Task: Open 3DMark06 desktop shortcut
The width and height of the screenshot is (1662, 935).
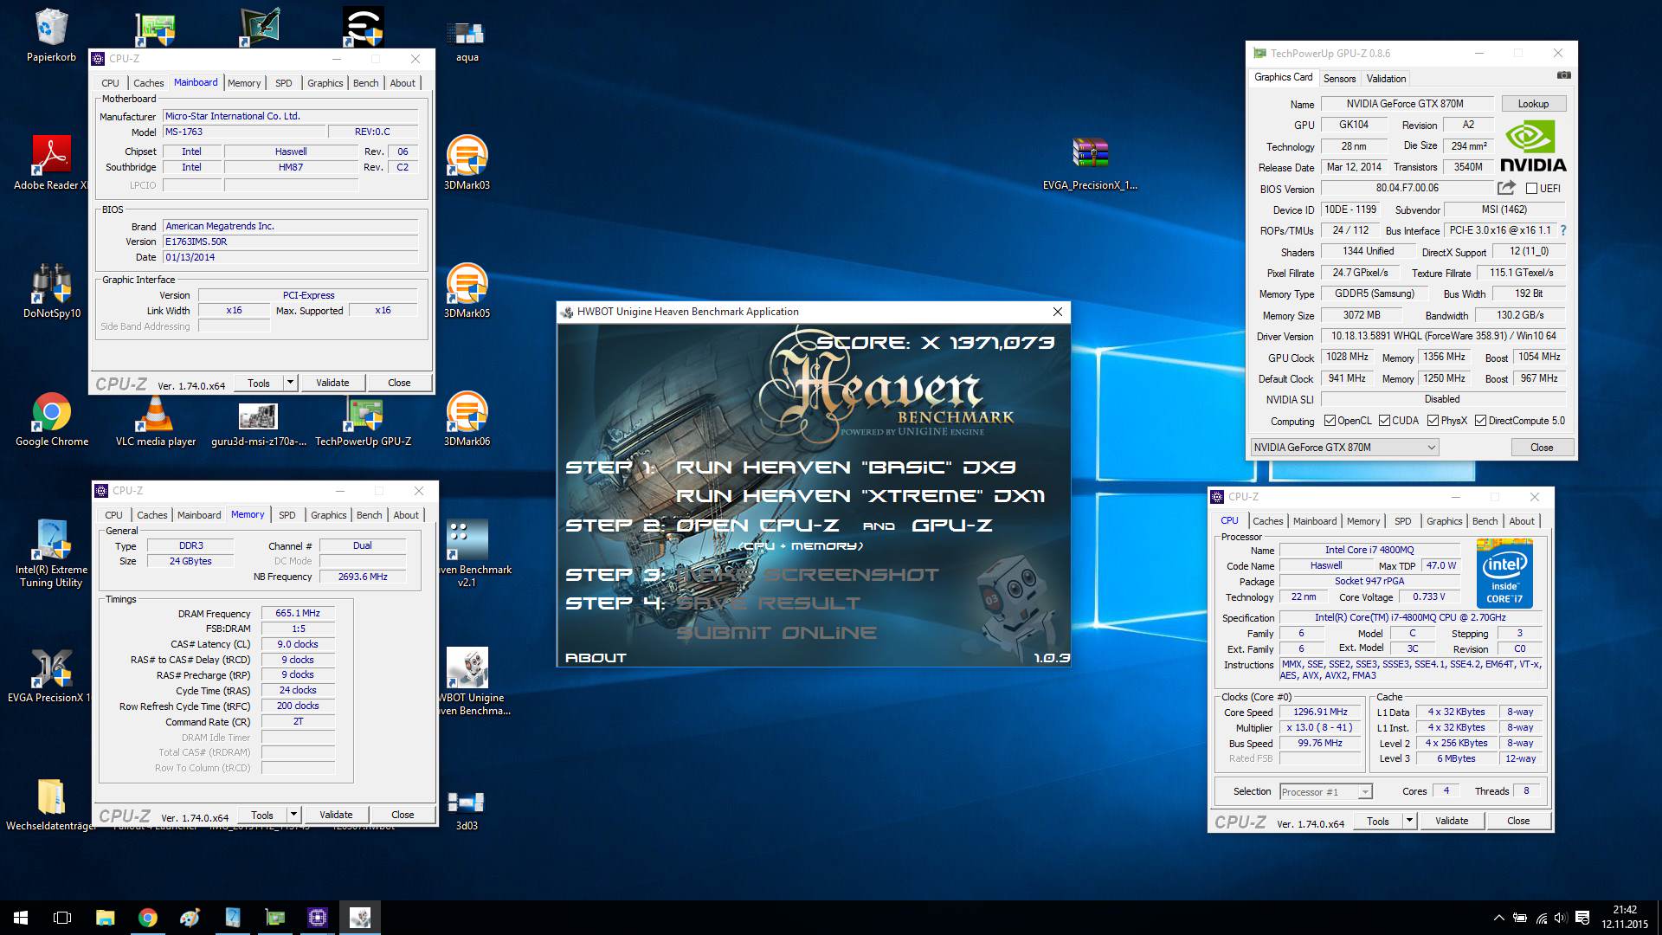Action: pos(467,419)
